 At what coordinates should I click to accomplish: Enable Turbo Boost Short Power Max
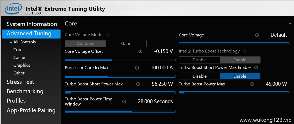click(x=240, y=76)
